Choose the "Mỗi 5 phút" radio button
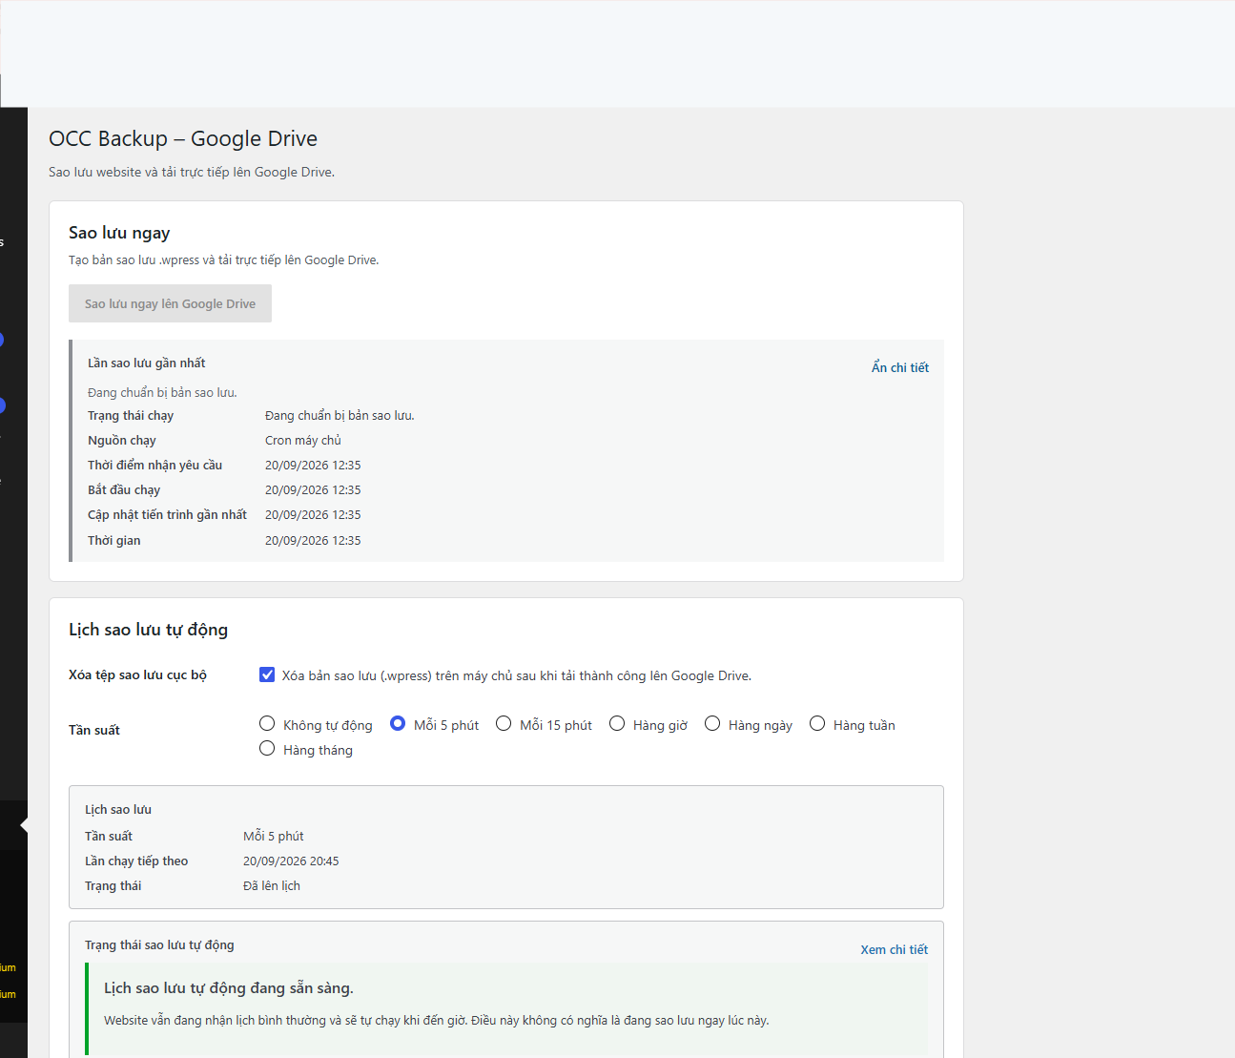 398,724
